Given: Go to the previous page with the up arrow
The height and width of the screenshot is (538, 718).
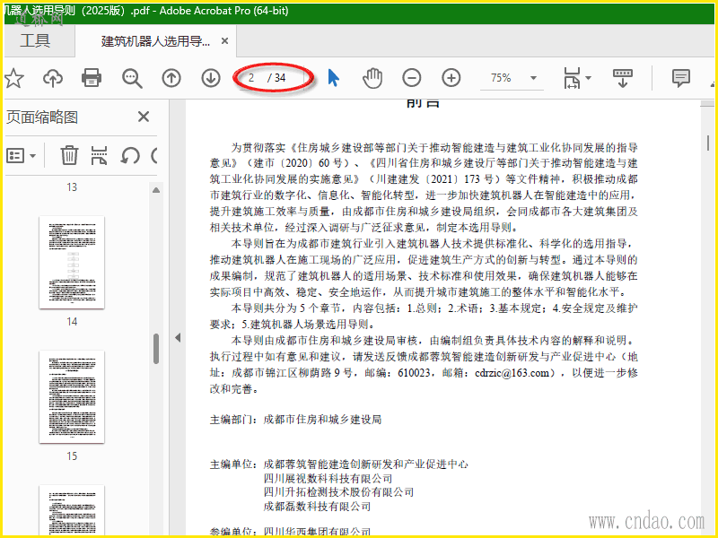Looking at the screenshot, I should [171, 78].
